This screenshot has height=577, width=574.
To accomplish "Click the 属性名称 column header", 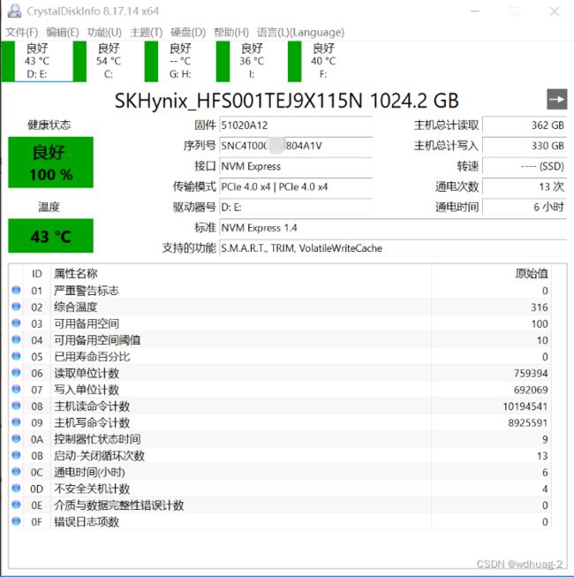I will [x=241, y=274].
